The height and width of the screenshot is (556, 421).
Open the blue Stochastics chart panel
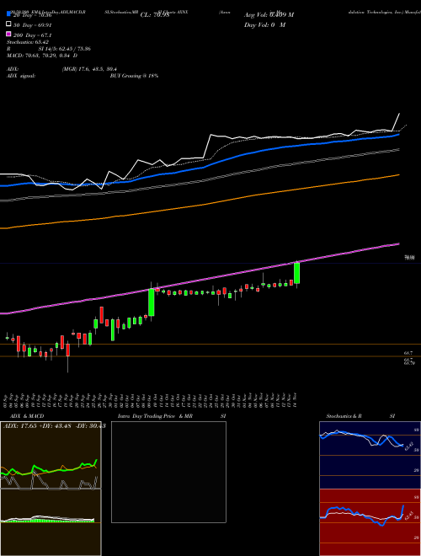pos(370,455)
